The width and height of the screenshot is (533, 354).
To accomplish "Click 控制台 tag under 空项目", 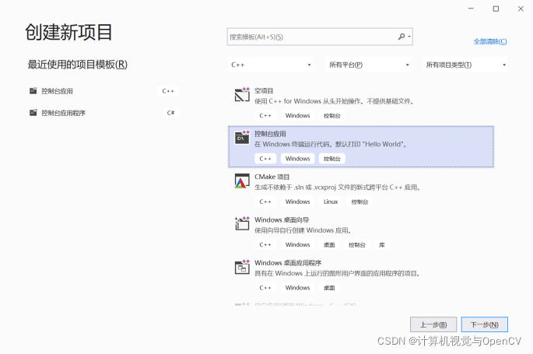I will pyautogui.click(x=331, y=115).
